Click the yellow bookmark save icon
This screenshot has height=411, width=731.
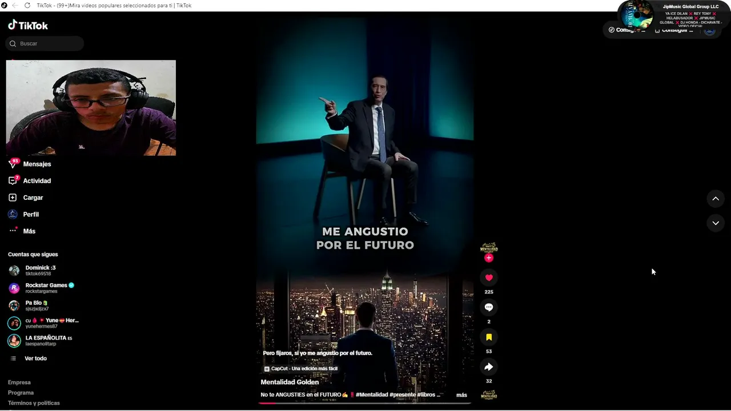tap(489, 337)
